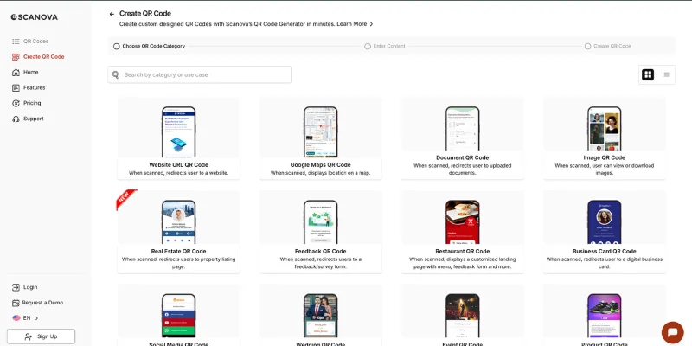
Task: Switch to list view layout
Action: (666, 74)
